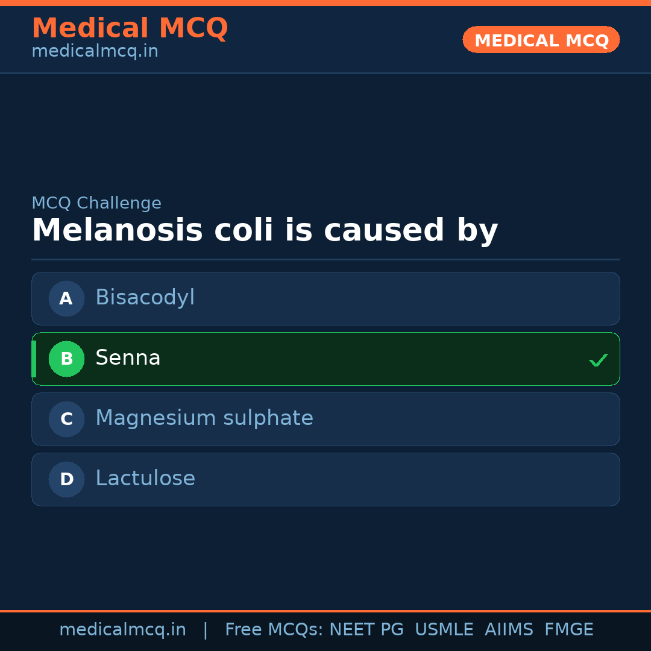Click the green letter B icon
Viewport: 651px width, 651px height.
click(x=66, y=359)
